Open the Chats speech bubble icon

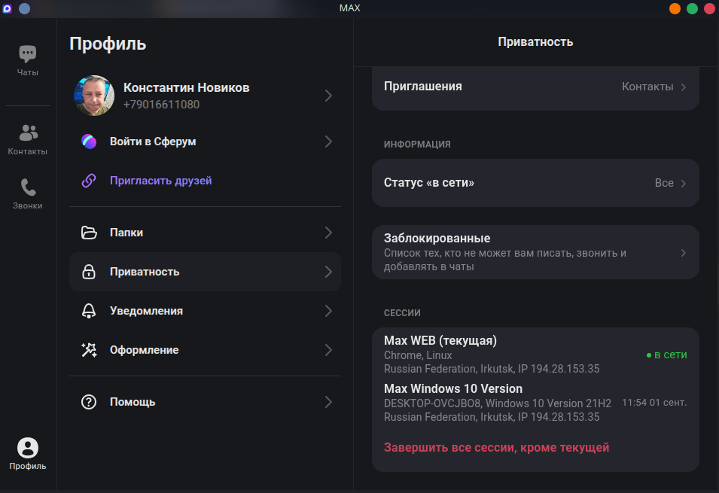[28, 54]
